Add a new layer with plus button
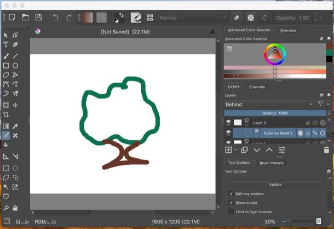334x229 pixels. point(228,150)
